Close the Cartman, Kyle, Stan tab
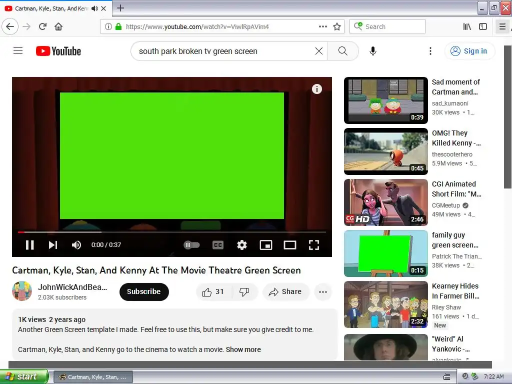Screen dimensions: 512x384 (x=103, y=8)
